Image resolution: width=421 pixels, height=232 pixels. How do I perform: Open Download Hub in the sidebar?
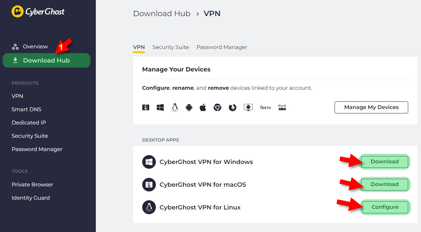(47, 60)
